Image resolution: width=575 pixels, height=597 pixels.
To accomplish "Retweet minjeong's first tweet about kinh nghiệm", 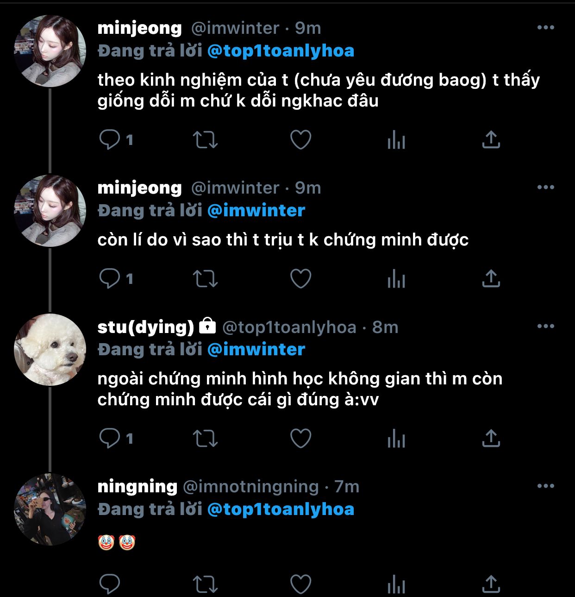I will pos(205,139).
